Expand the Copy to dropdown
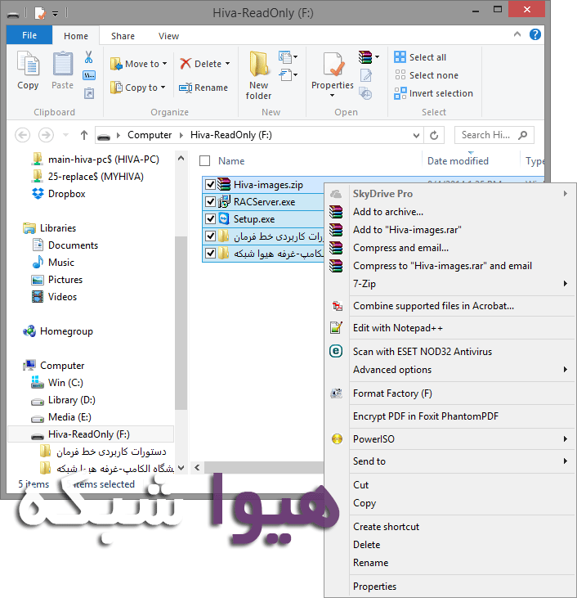 click(x=163, y=88)
